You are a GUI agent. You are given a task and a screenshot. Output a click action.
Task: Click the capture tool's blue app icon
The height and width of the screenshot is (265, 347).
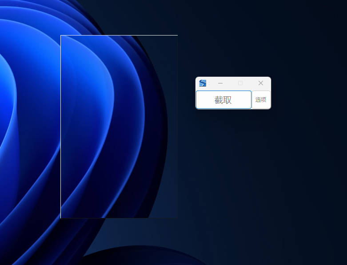[x=203, y=83]
